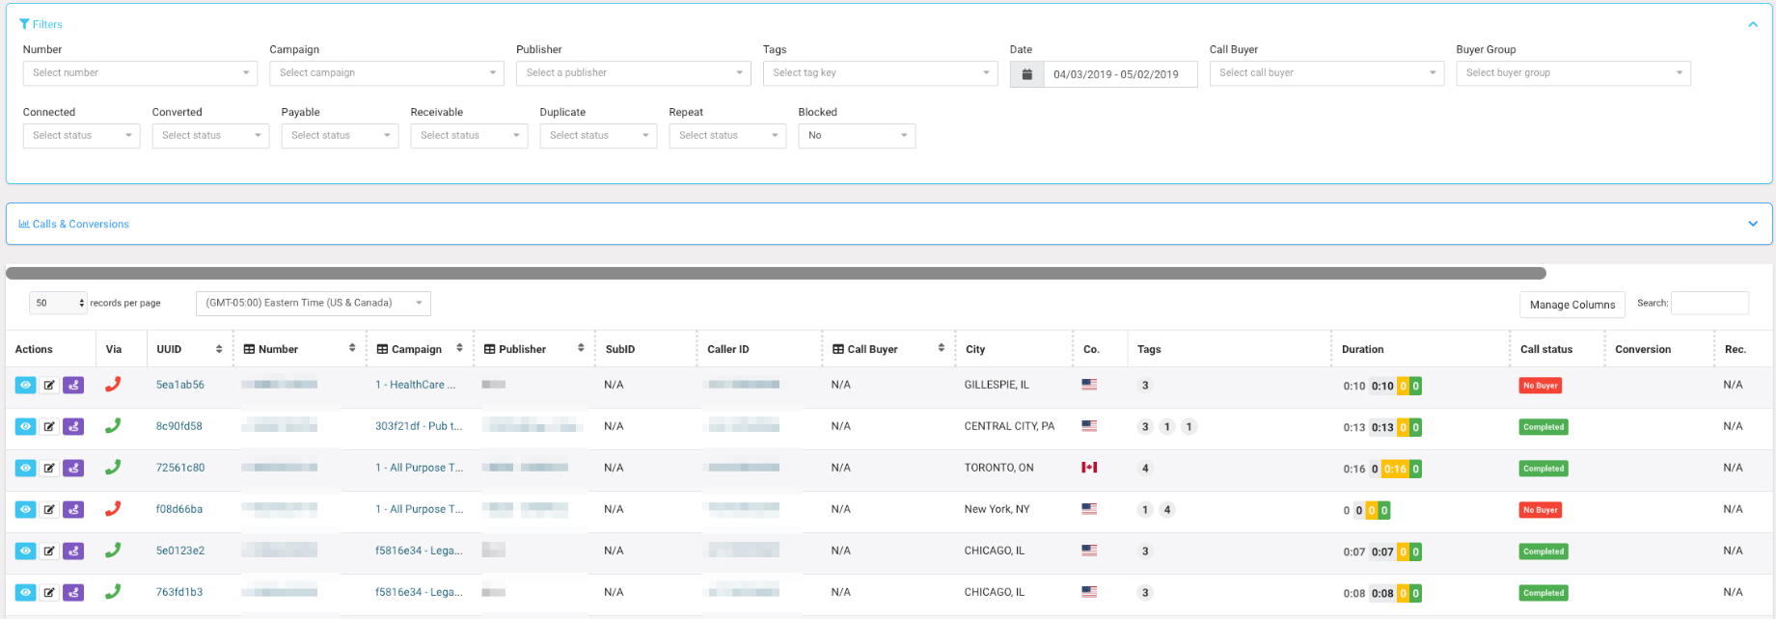View call details for UUID 5ea1ab56
Image resolution: width=1776 pixels, height=619 pixels.
coord(26,385)
